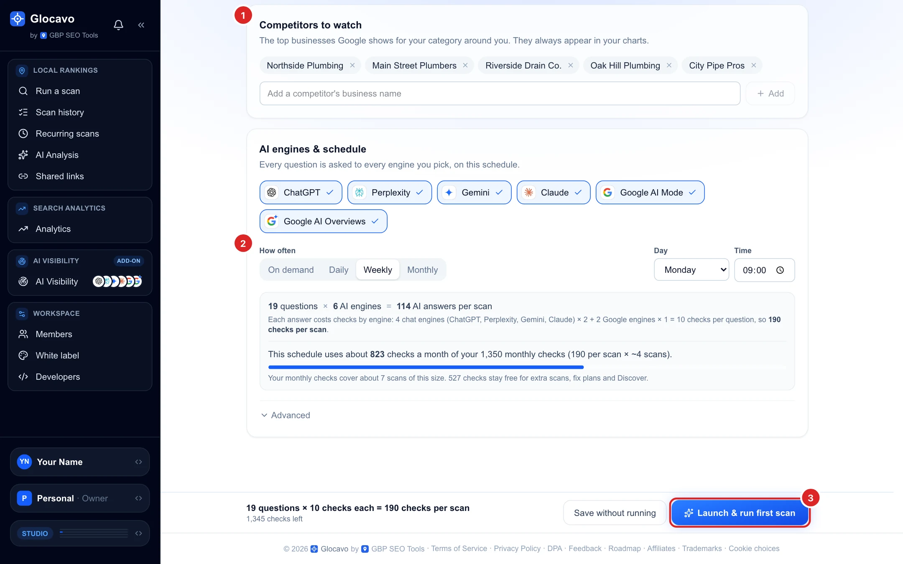Screen dimensions: 903x564
Task: Click Save without running
Action: pyautogui.click(x=615, y=513)
